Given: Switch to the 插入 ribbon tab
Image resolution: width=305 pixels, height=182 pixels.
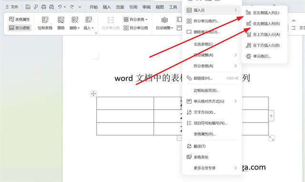Looking at the screenshot, I should 107,7.
